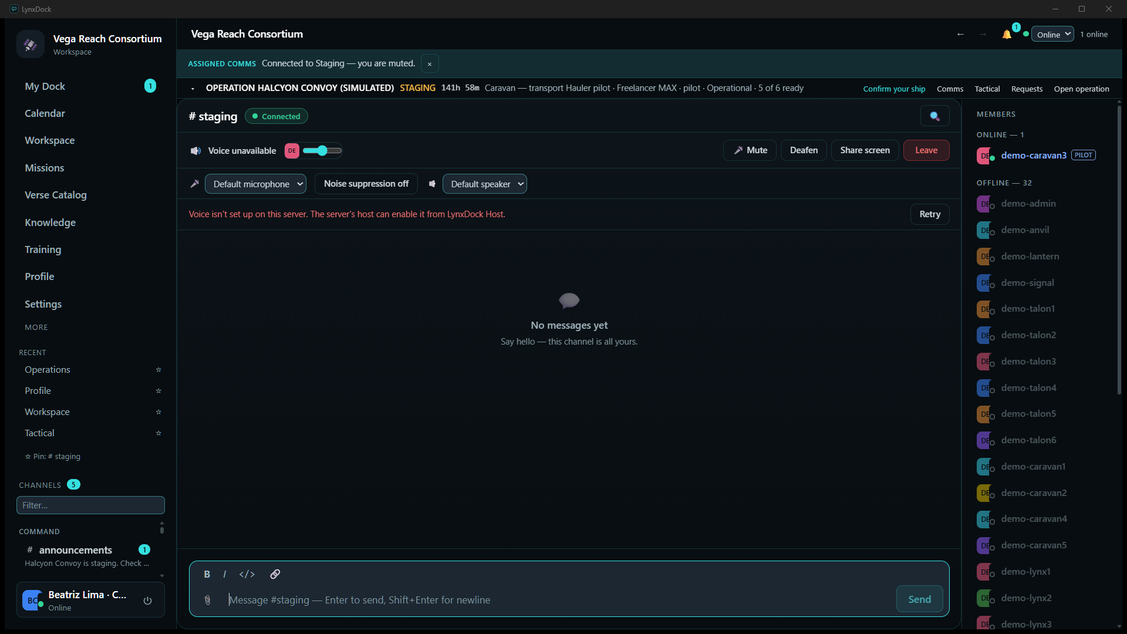Open Settings in sidebar

(x=90, y=304)
